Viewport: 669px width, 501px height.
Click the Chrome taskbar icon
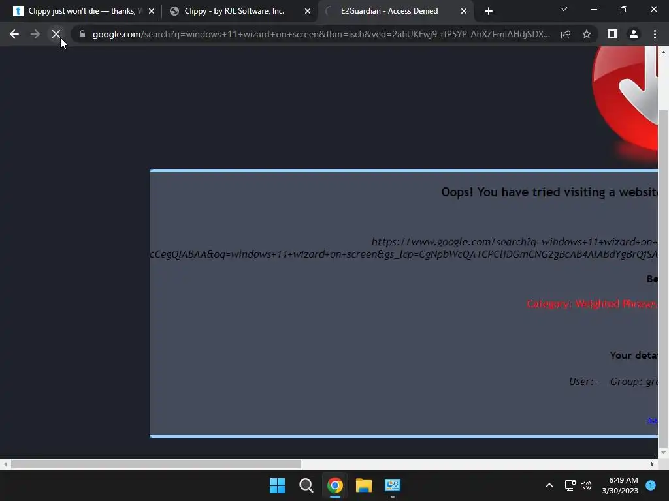335,485
